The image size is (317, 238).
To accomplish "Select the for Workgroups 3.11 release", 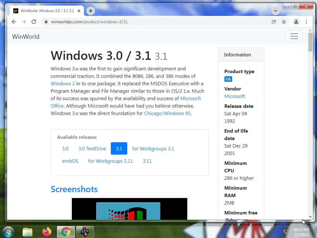I will (x=111, y=161).
